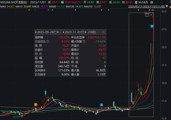Click the MA20 18.17 indicator label
The height and width of the screenshot is (120, 171).
point(40,7)
